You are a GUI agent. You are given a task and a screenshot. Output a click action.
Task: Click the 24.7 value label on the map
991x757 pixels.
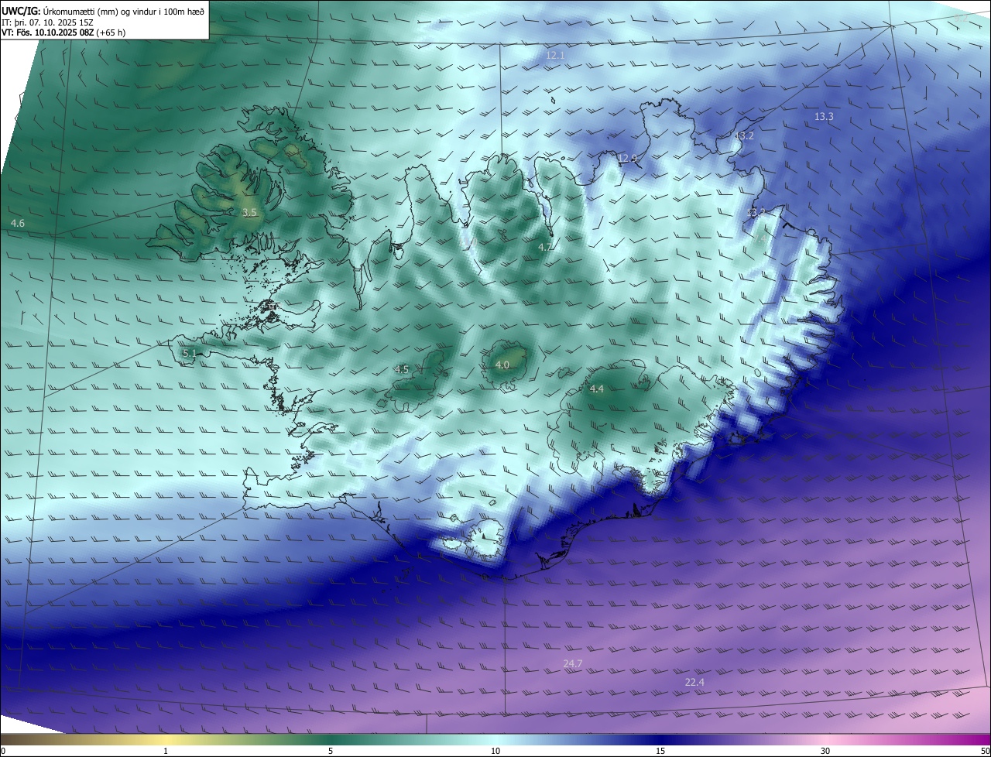pyautogui.click(x=572, y=664)
